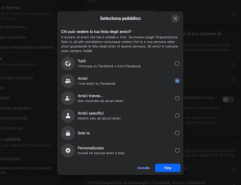The width and height of the screenshot is (241, 185).
Task: Close the Seleziona pubblico dialog with X
Action: [x=175, y=18]
